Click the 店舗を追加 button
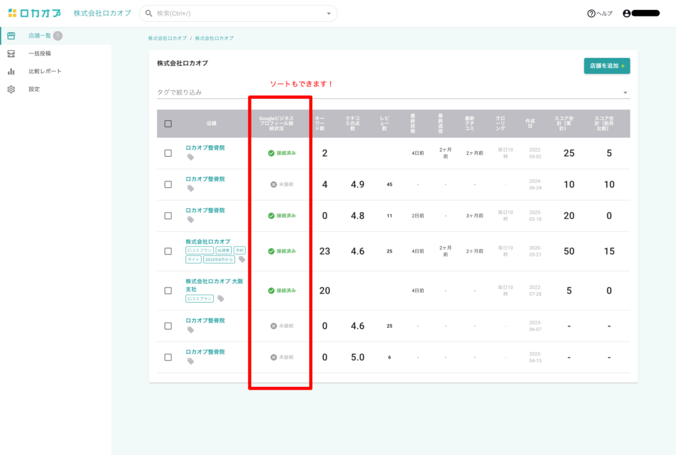 [607, 66]
